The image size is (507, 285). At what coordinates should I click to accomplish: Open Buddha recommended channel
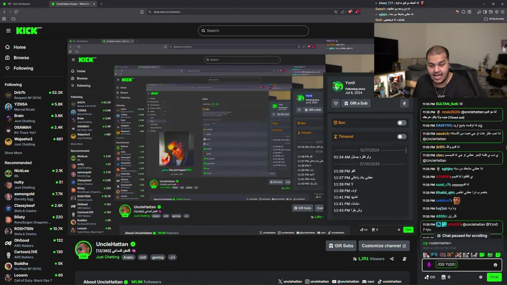point(34,266)
